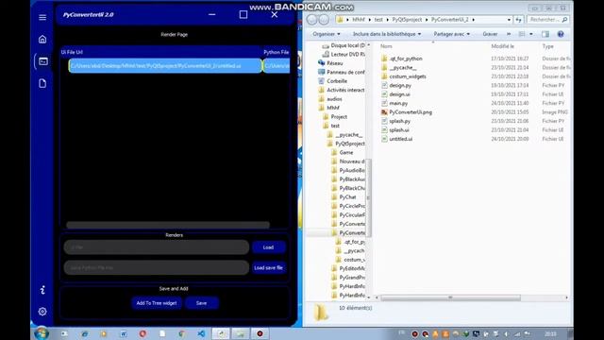Open Explorer help icon
The height and width of the screenshot is (340, 604).
(x=561, y=34)
